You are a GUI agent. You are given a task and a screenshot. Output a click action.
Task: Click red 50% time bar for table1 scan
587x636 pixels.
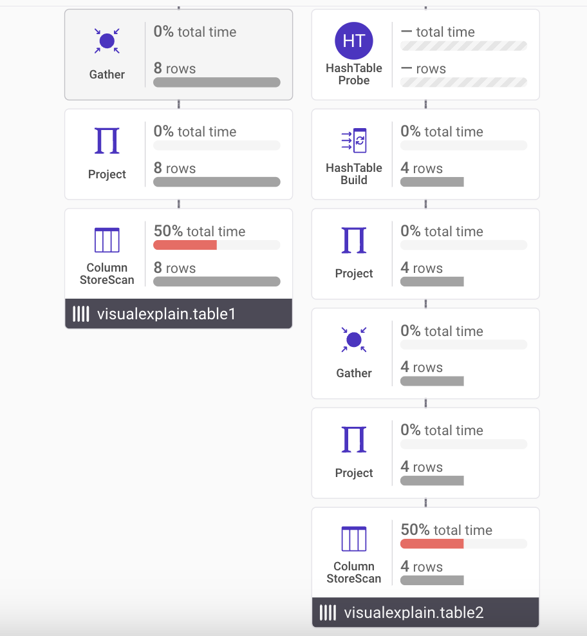tap(185, 245)
